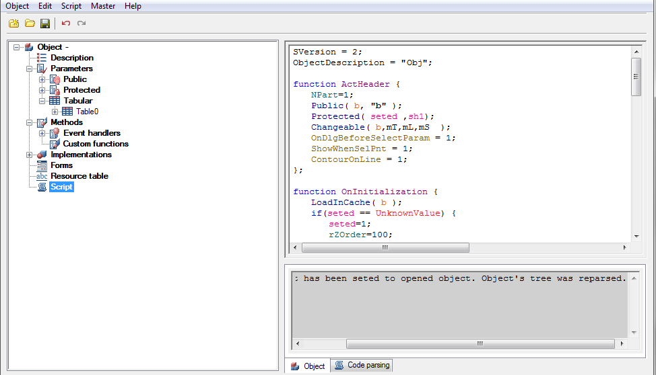Select Custom functions in tree
This screenshot has height=375, width=656.
coord(96,144)
